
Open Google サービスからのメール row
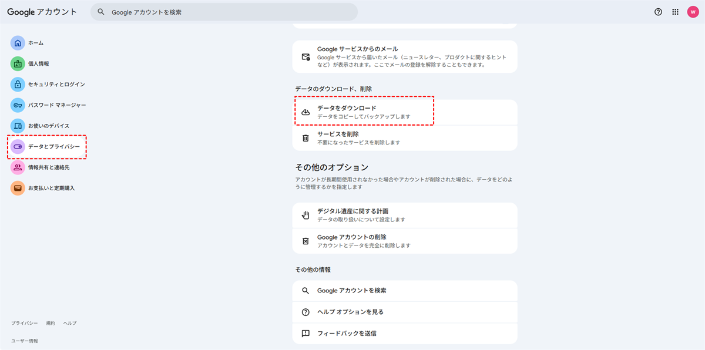(405, 56)
